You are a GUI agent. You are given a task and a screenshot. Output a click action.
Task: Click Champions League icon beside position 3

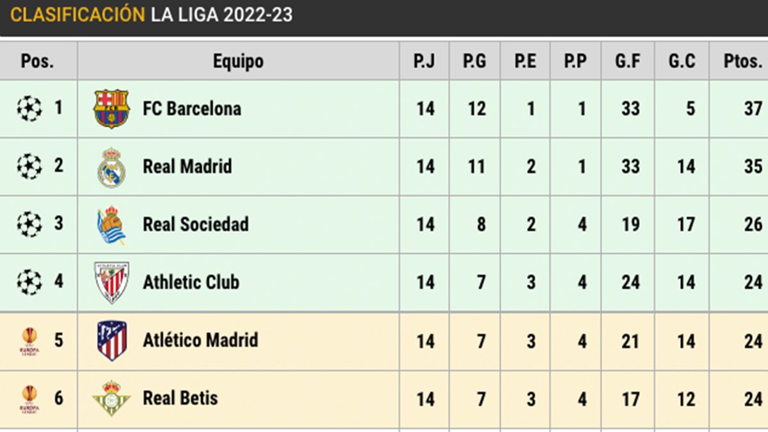click(x=29, y=225)
